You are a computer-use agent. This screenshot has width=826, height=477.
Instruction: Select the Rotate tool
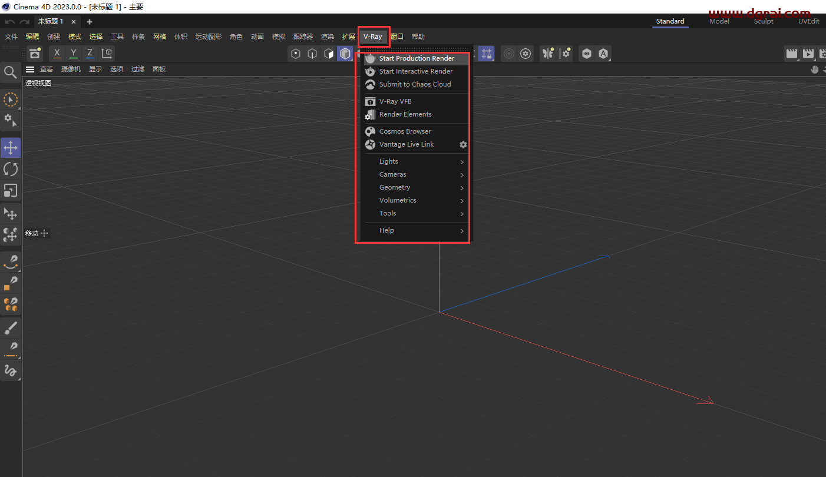coord(11,169)
